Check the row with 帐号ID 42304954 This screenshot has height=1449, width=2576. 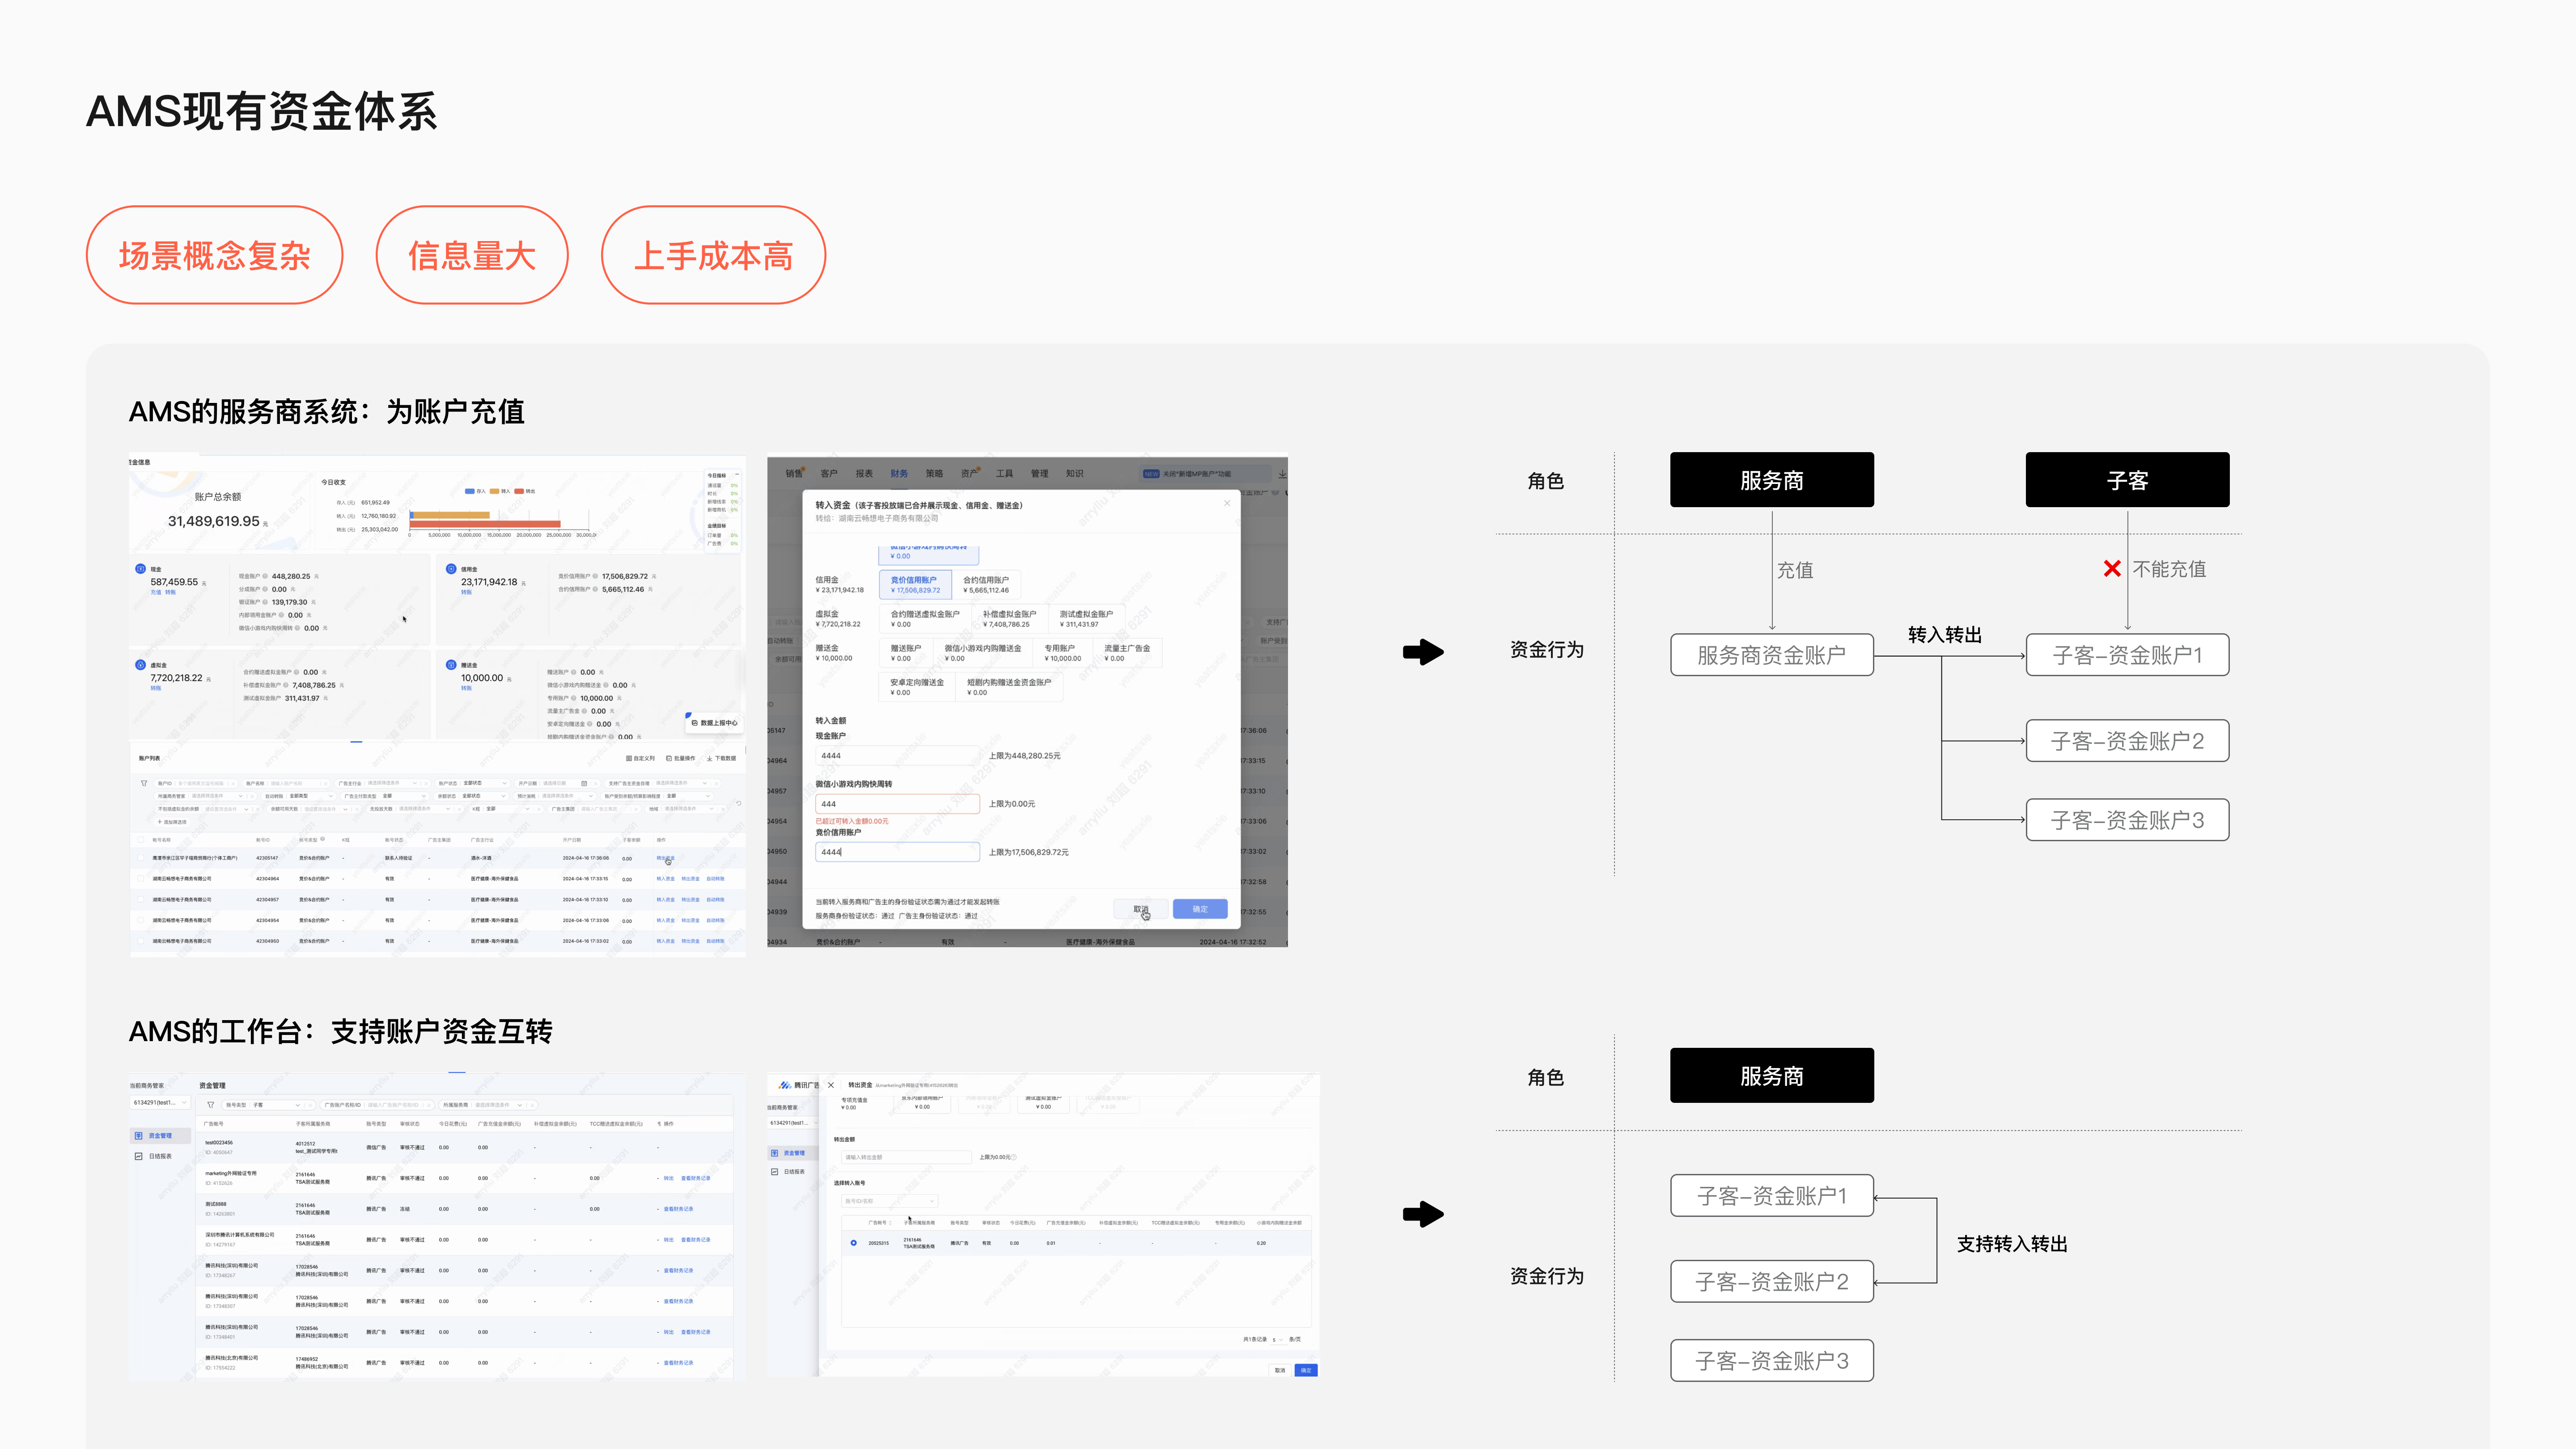click(x=140, y=920)
